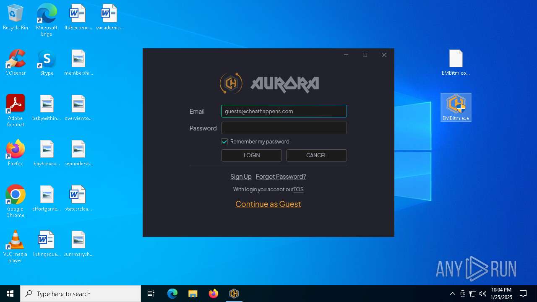Screen dimensions: 537x302
Task: Click the CANCEL button
Action: click(316, 155)
